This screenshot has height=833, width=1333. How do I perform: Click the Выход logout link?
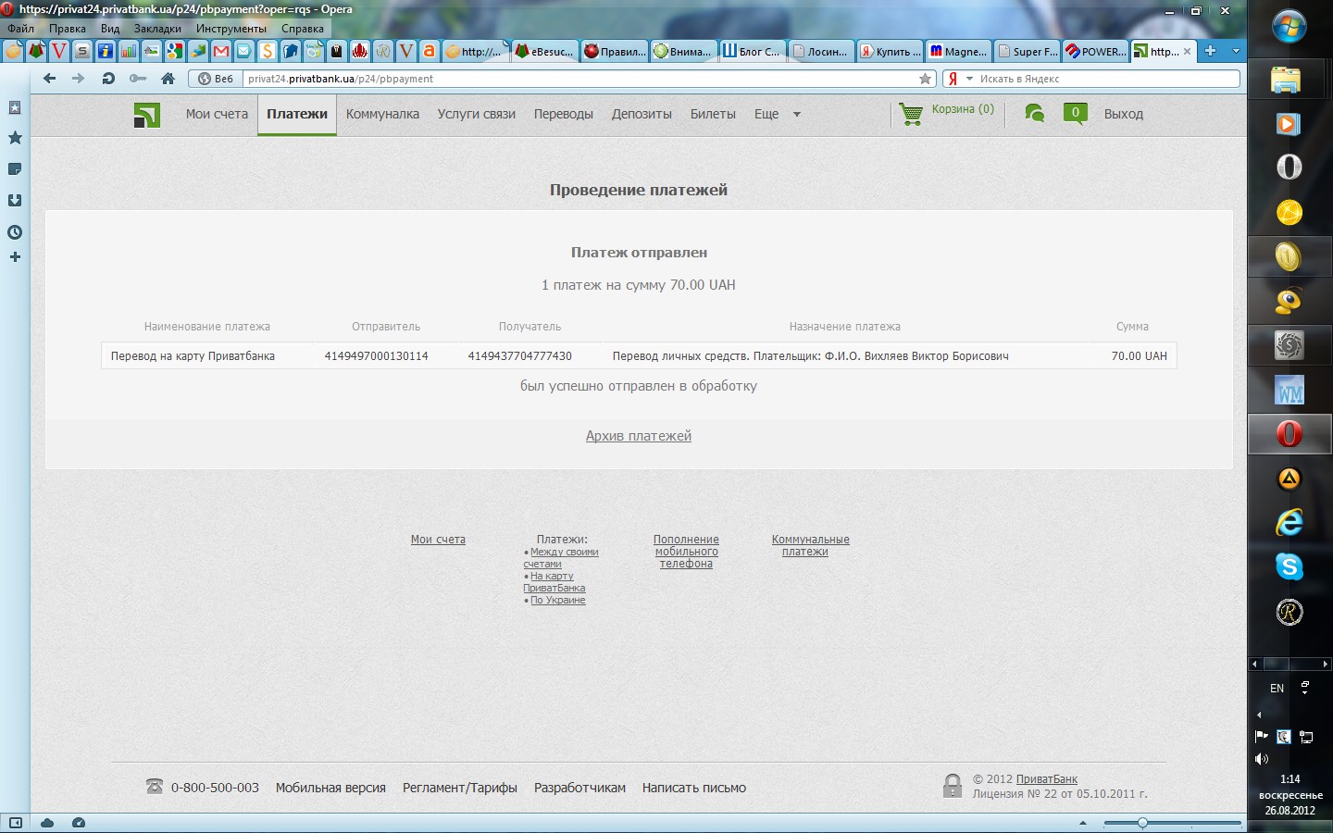coord(1123,114)
